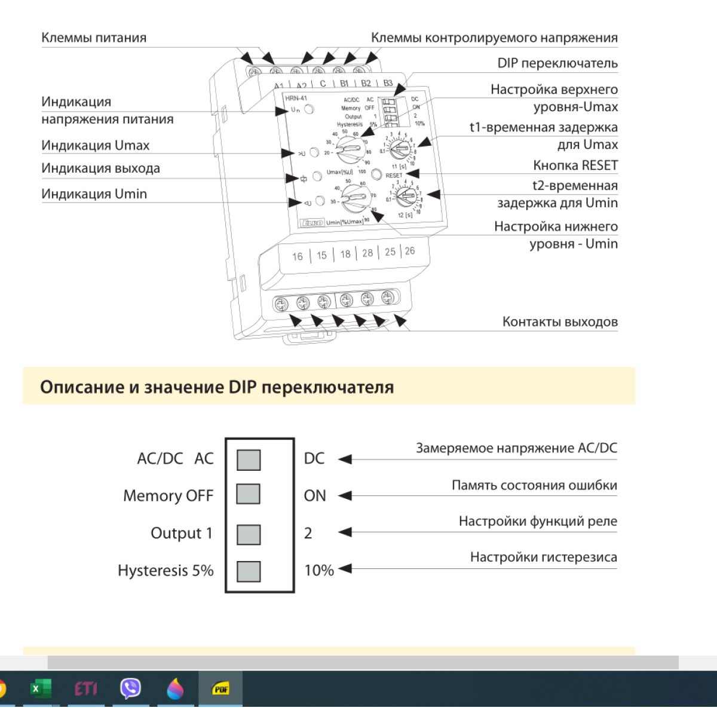Viewport: 717px width, 717px height.
Task: Click the >U Umax indicator LED circle
Action: tap(314, 152)
